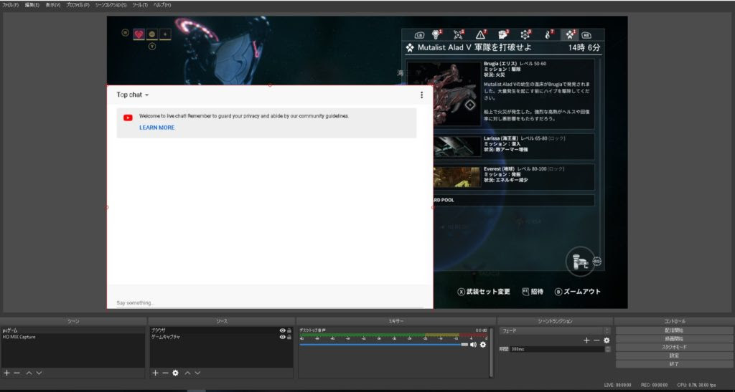
Task: Open the lightbulb tab in game panel
Action: (x=437, y=34)
